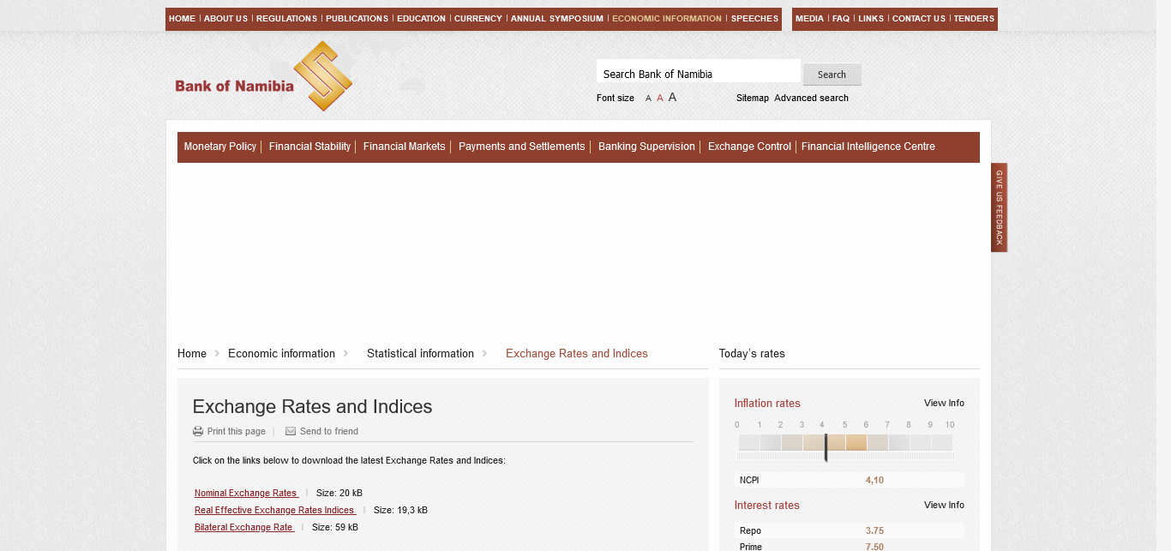Click the Search Bank of Namibia field
This screenshot has width=1171, height=551.
tap(698, 74)
